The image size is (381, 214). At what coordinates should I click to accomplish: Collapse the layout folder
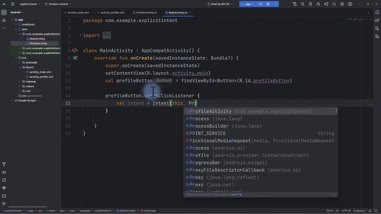[20, 67]
